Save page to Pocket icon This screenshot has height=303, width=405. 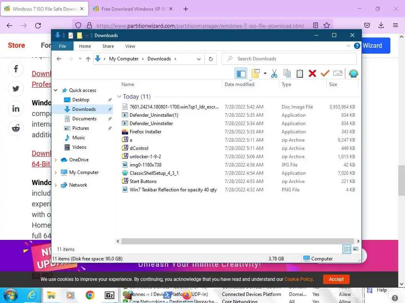[367, 25]
